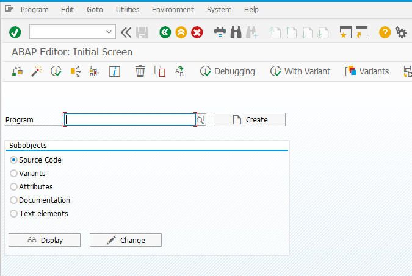Image resolution: width=412 pixels, height=276 pixels.
Task: Collapse the command field with double-chevron icon
Action: pos(126,33)
